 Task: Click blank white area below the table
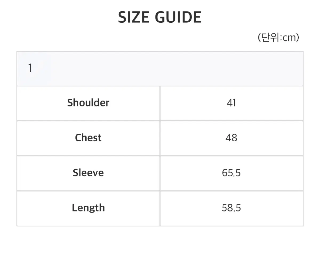[x=160, y=248]
